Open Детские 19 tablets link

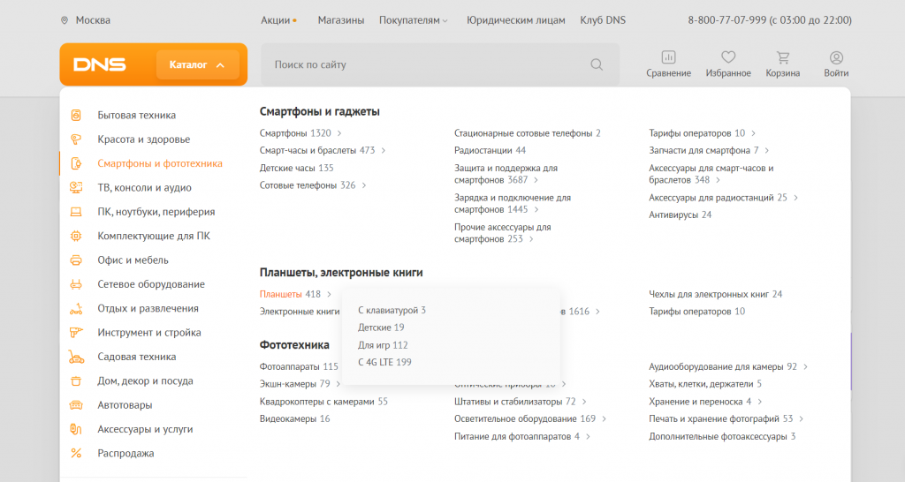click(x=381, y=328)
